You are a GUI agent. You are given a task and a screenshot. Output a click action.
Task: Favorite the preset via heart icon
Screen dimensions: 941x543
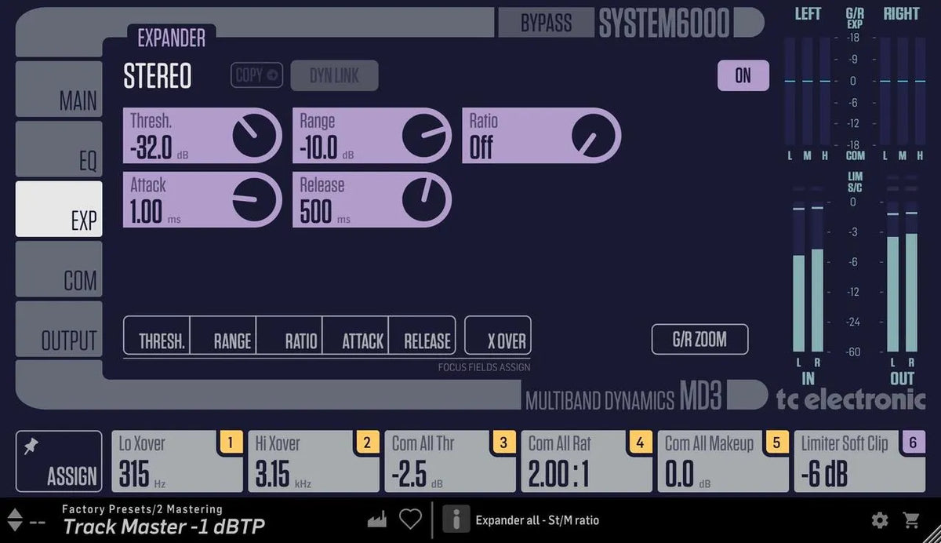[410, 519]
